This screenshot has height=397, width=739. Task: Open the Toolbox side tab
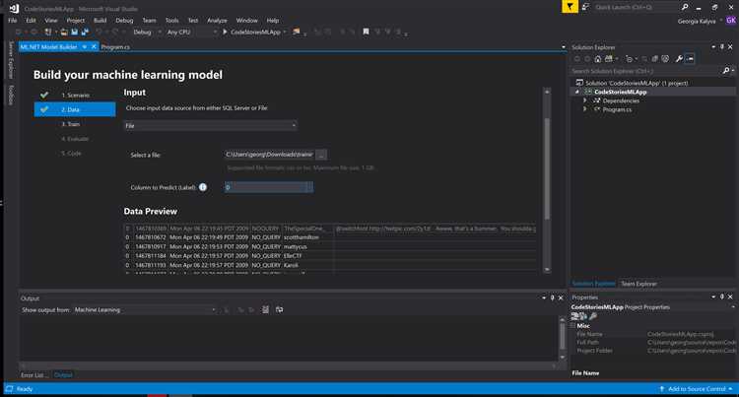[x=11, y=95]
